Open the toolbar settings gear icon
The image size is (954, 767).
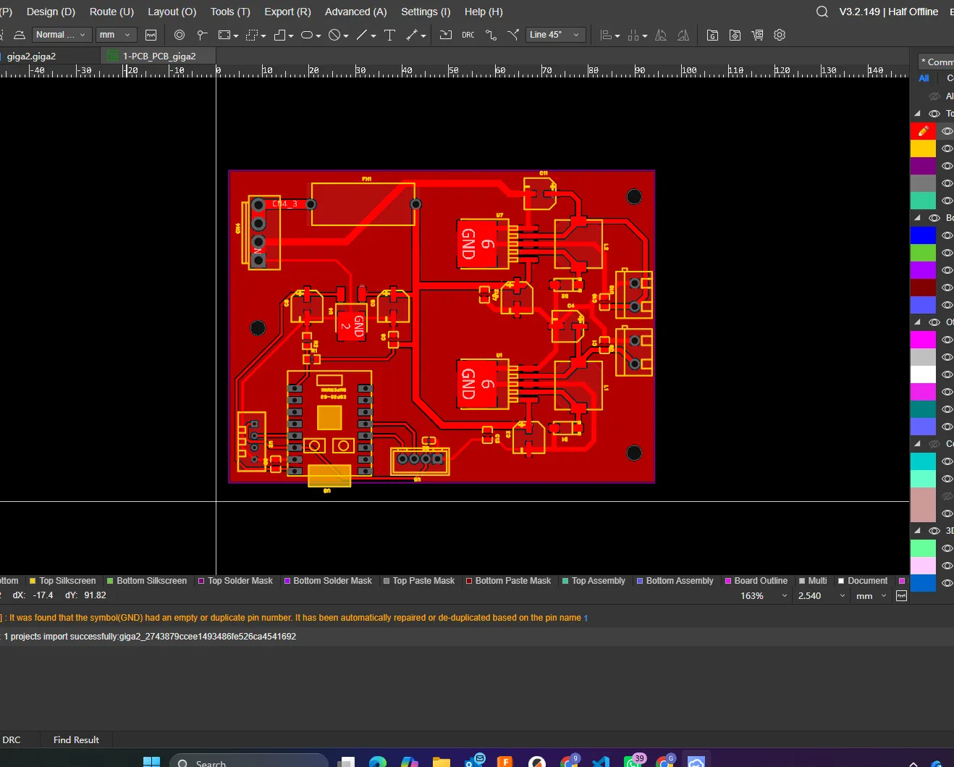click(x=780, y=35)
